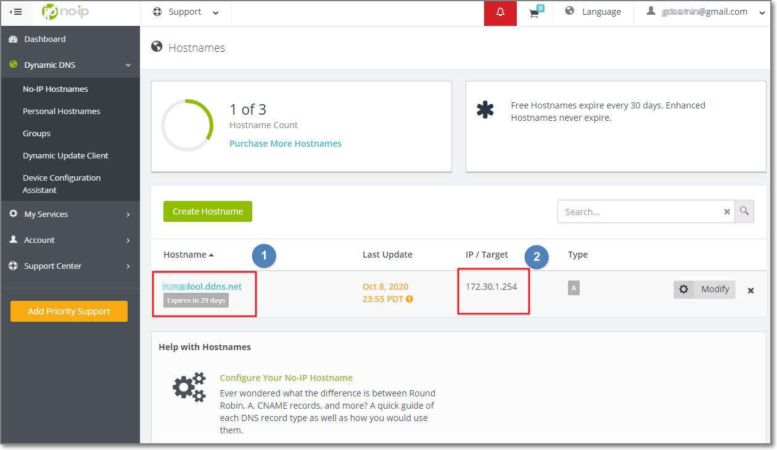
Task: Click the Oct 8, 2020 update date
Action: point(385,287)
